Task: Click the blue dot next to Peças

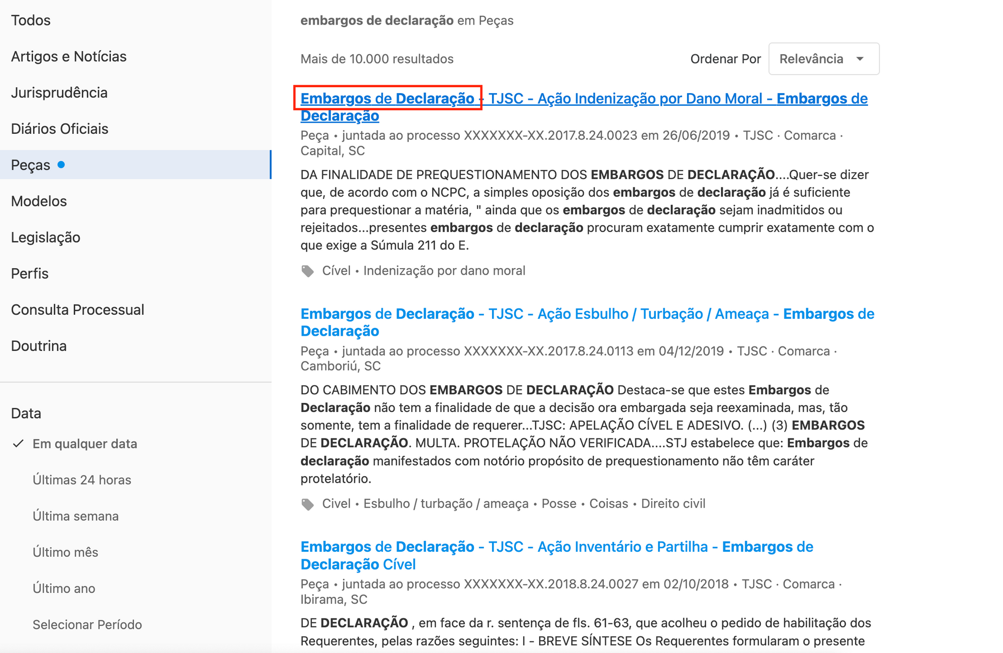Action: [x=61, y=164]
